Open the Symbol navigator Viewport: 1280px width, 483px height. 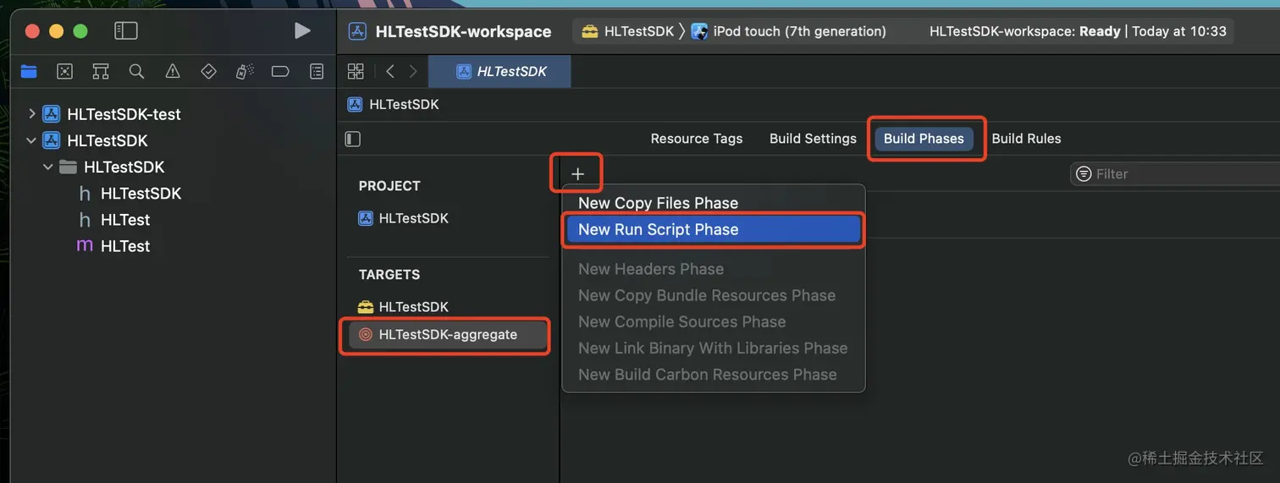(x=101, y=71)
